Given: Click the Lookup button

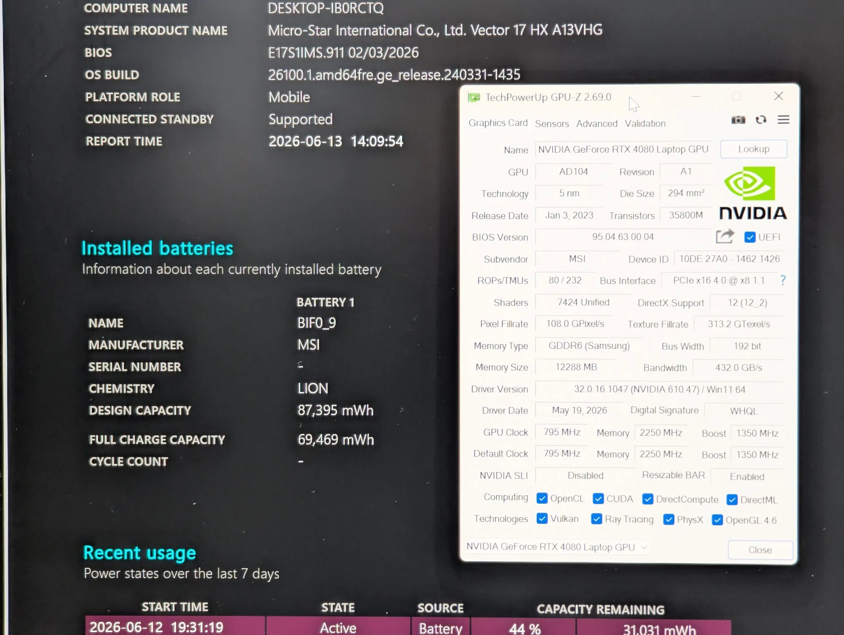Looking at the screenshot, I should point(754,149).
